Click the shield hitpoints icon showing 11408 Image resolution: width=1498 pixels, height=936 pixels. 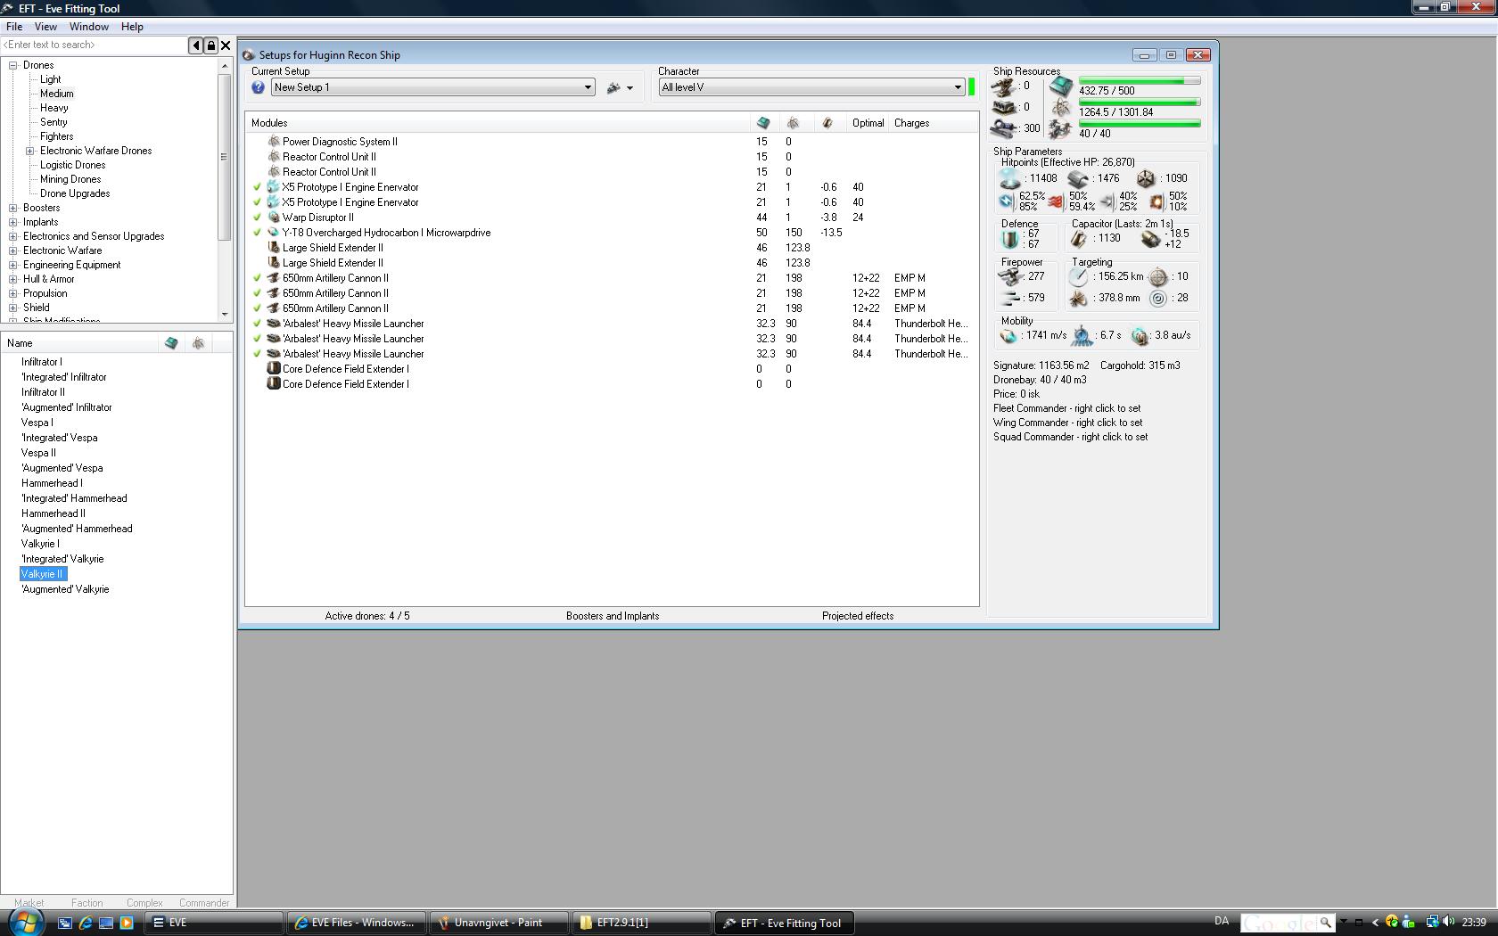1009,178
